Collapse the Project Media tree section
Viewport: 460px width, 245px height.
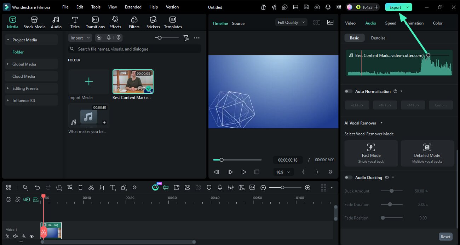[x=8, y=40]
